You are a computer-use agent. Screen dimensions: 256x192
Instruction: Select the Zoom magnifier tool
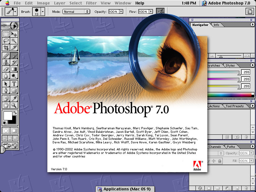14,105
